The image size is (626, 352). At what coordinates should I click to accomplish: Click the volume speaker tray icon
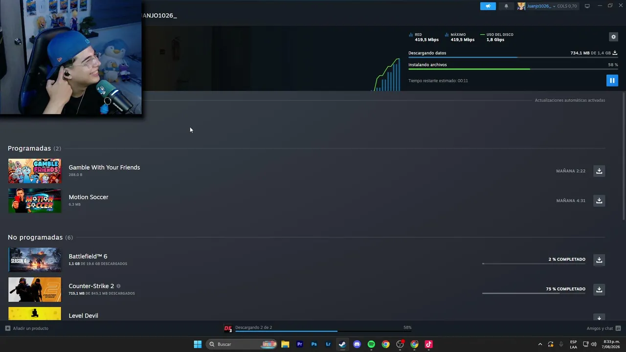[x=594, y=344]
